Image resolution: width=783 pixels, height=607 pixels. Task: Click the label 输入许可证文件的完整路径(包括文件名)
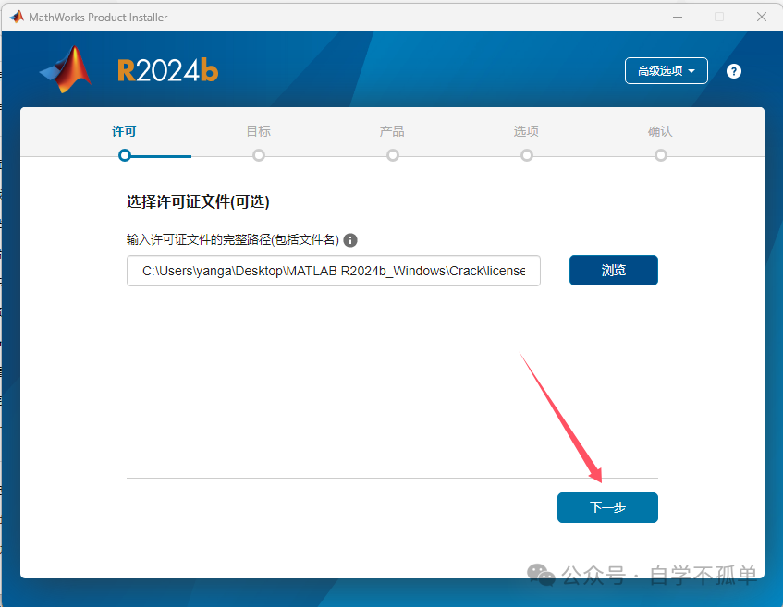coord(233,239)
